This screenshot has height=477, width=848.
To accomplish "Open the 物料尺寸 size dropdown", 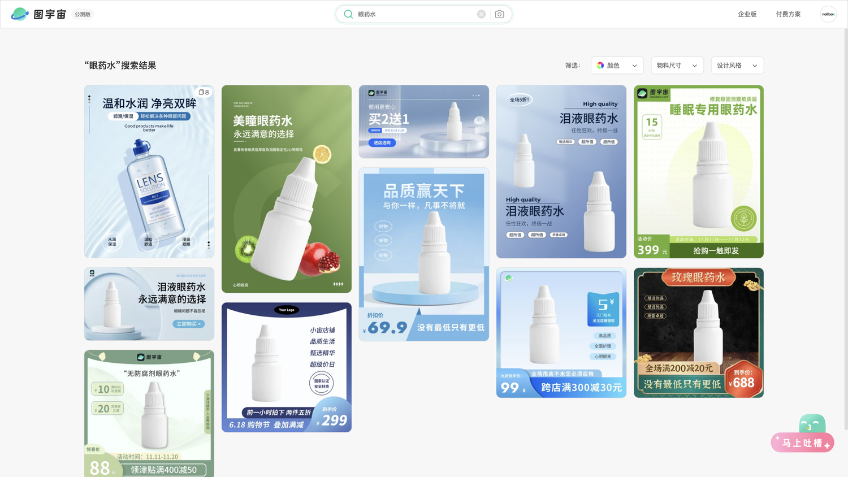I will pyautogui.click(x=677, y=66).
